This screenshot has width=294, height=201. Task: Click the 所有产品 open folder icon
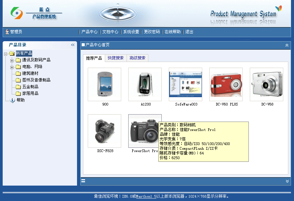12,54
